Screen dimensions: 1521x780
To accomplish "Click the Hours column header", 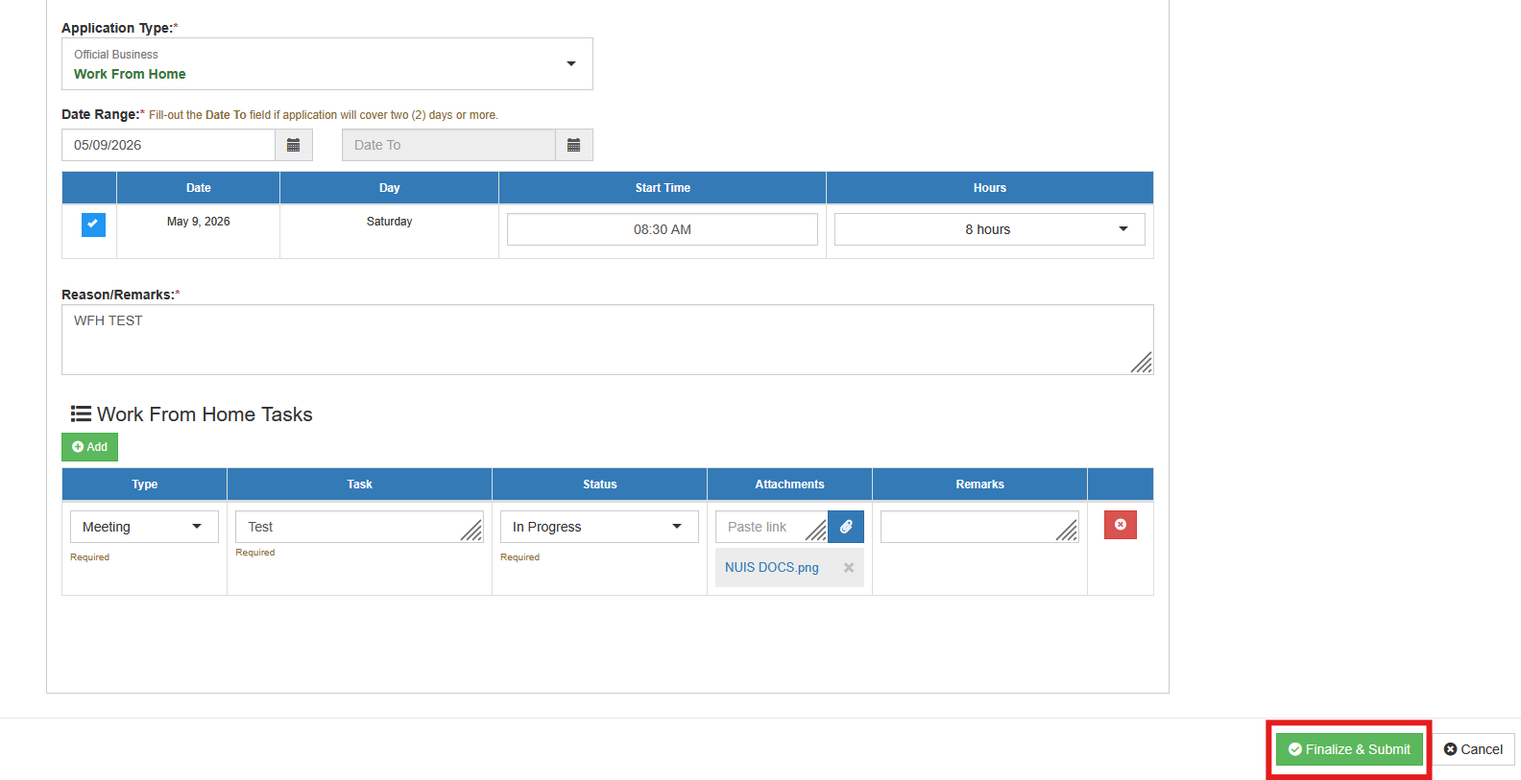I will point(990,188).
